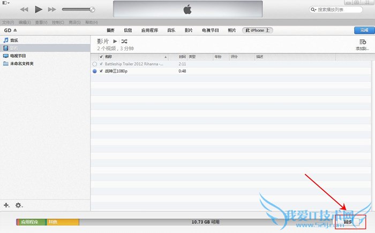This screenshot has height=233, width=375.
Task: Click the 0:48 duration cell
Action: pyautogui.click(x=182, y=71)
